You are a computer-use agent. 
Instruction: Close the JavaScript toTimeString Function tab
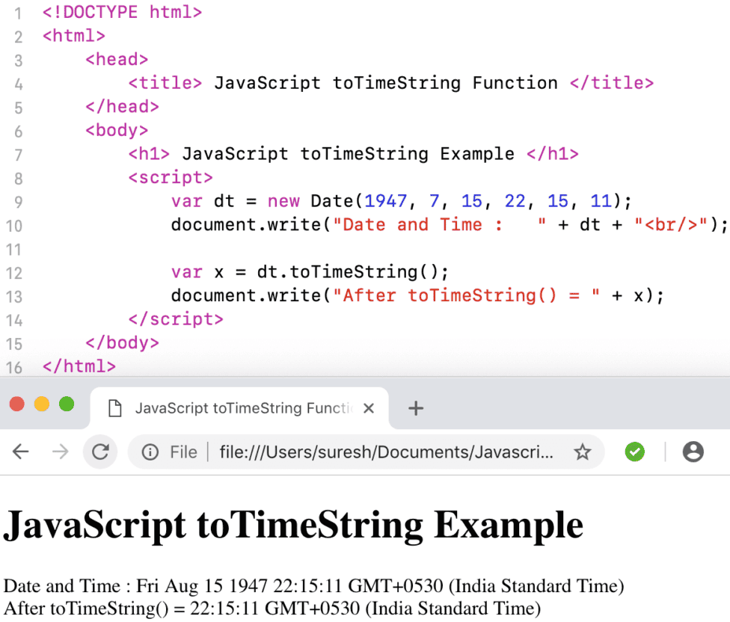coord(368,408)
